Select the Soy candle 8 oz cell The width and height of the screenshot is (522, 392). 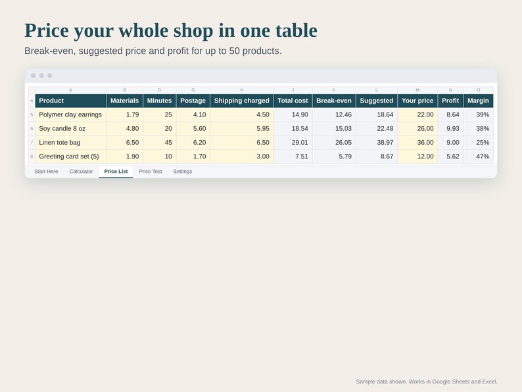coord(70,128)
